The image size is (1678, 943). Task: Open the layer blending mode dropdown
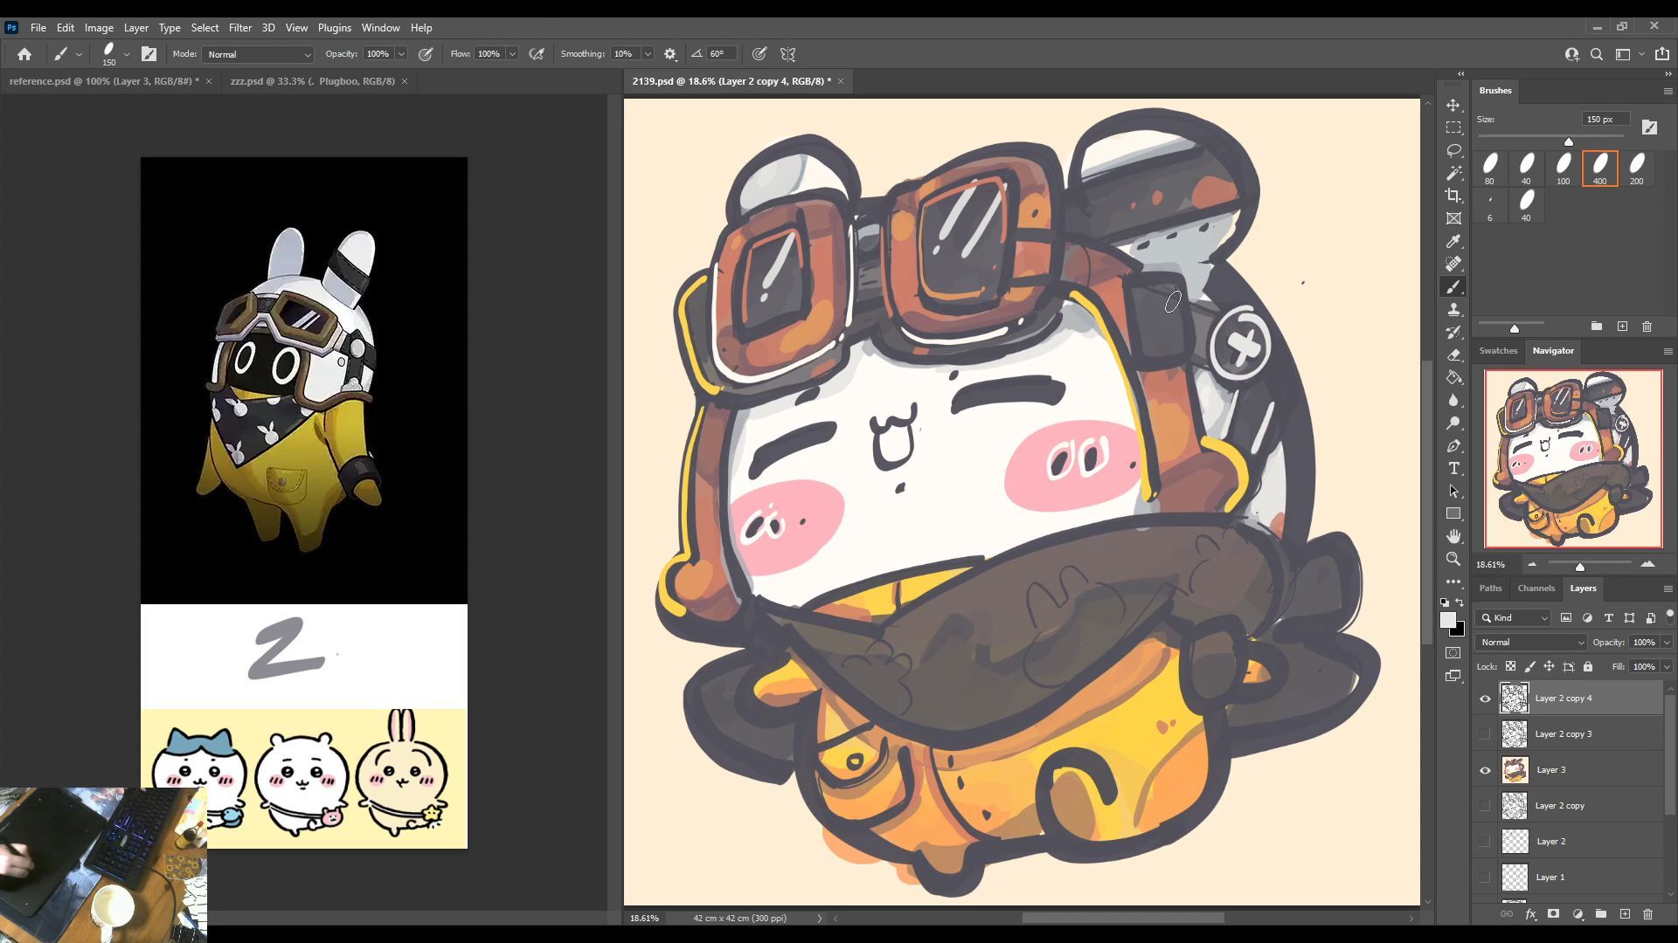point(1530,643)
